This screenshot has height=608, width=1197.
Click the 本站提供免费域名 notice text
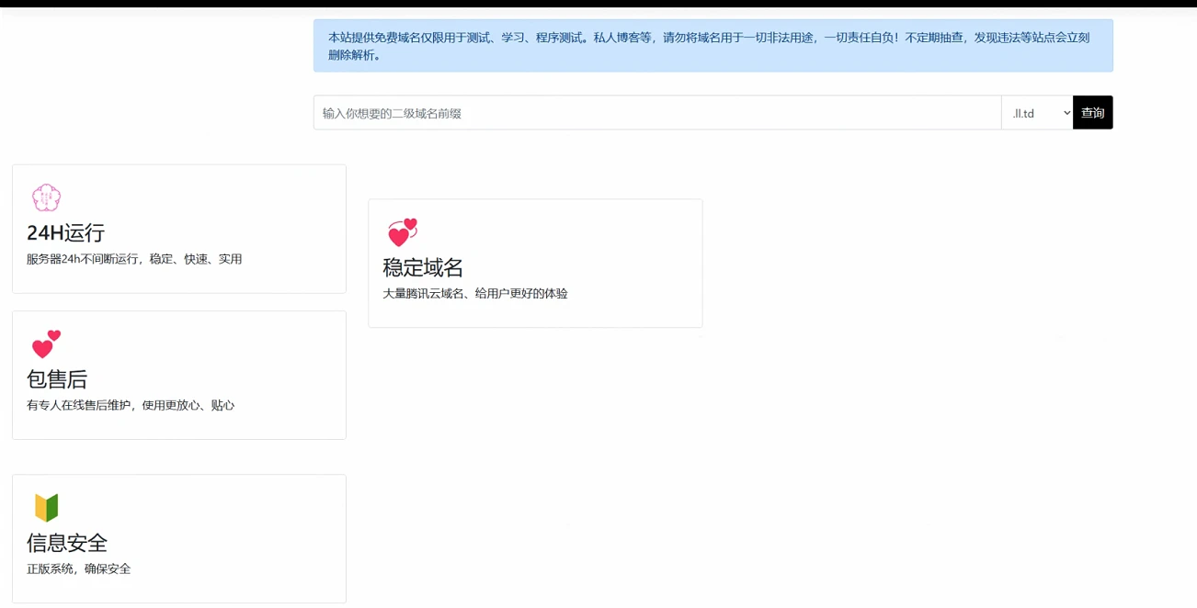click(x=386, y=38)
